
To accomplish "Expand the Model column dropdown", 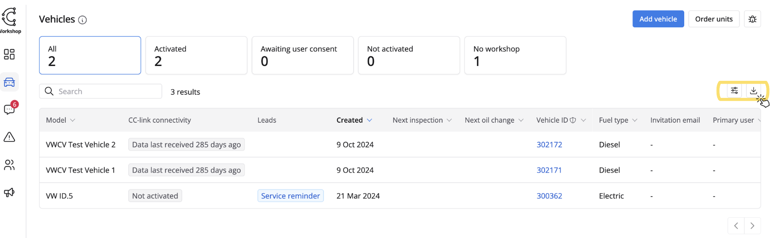I will [73, 120].
